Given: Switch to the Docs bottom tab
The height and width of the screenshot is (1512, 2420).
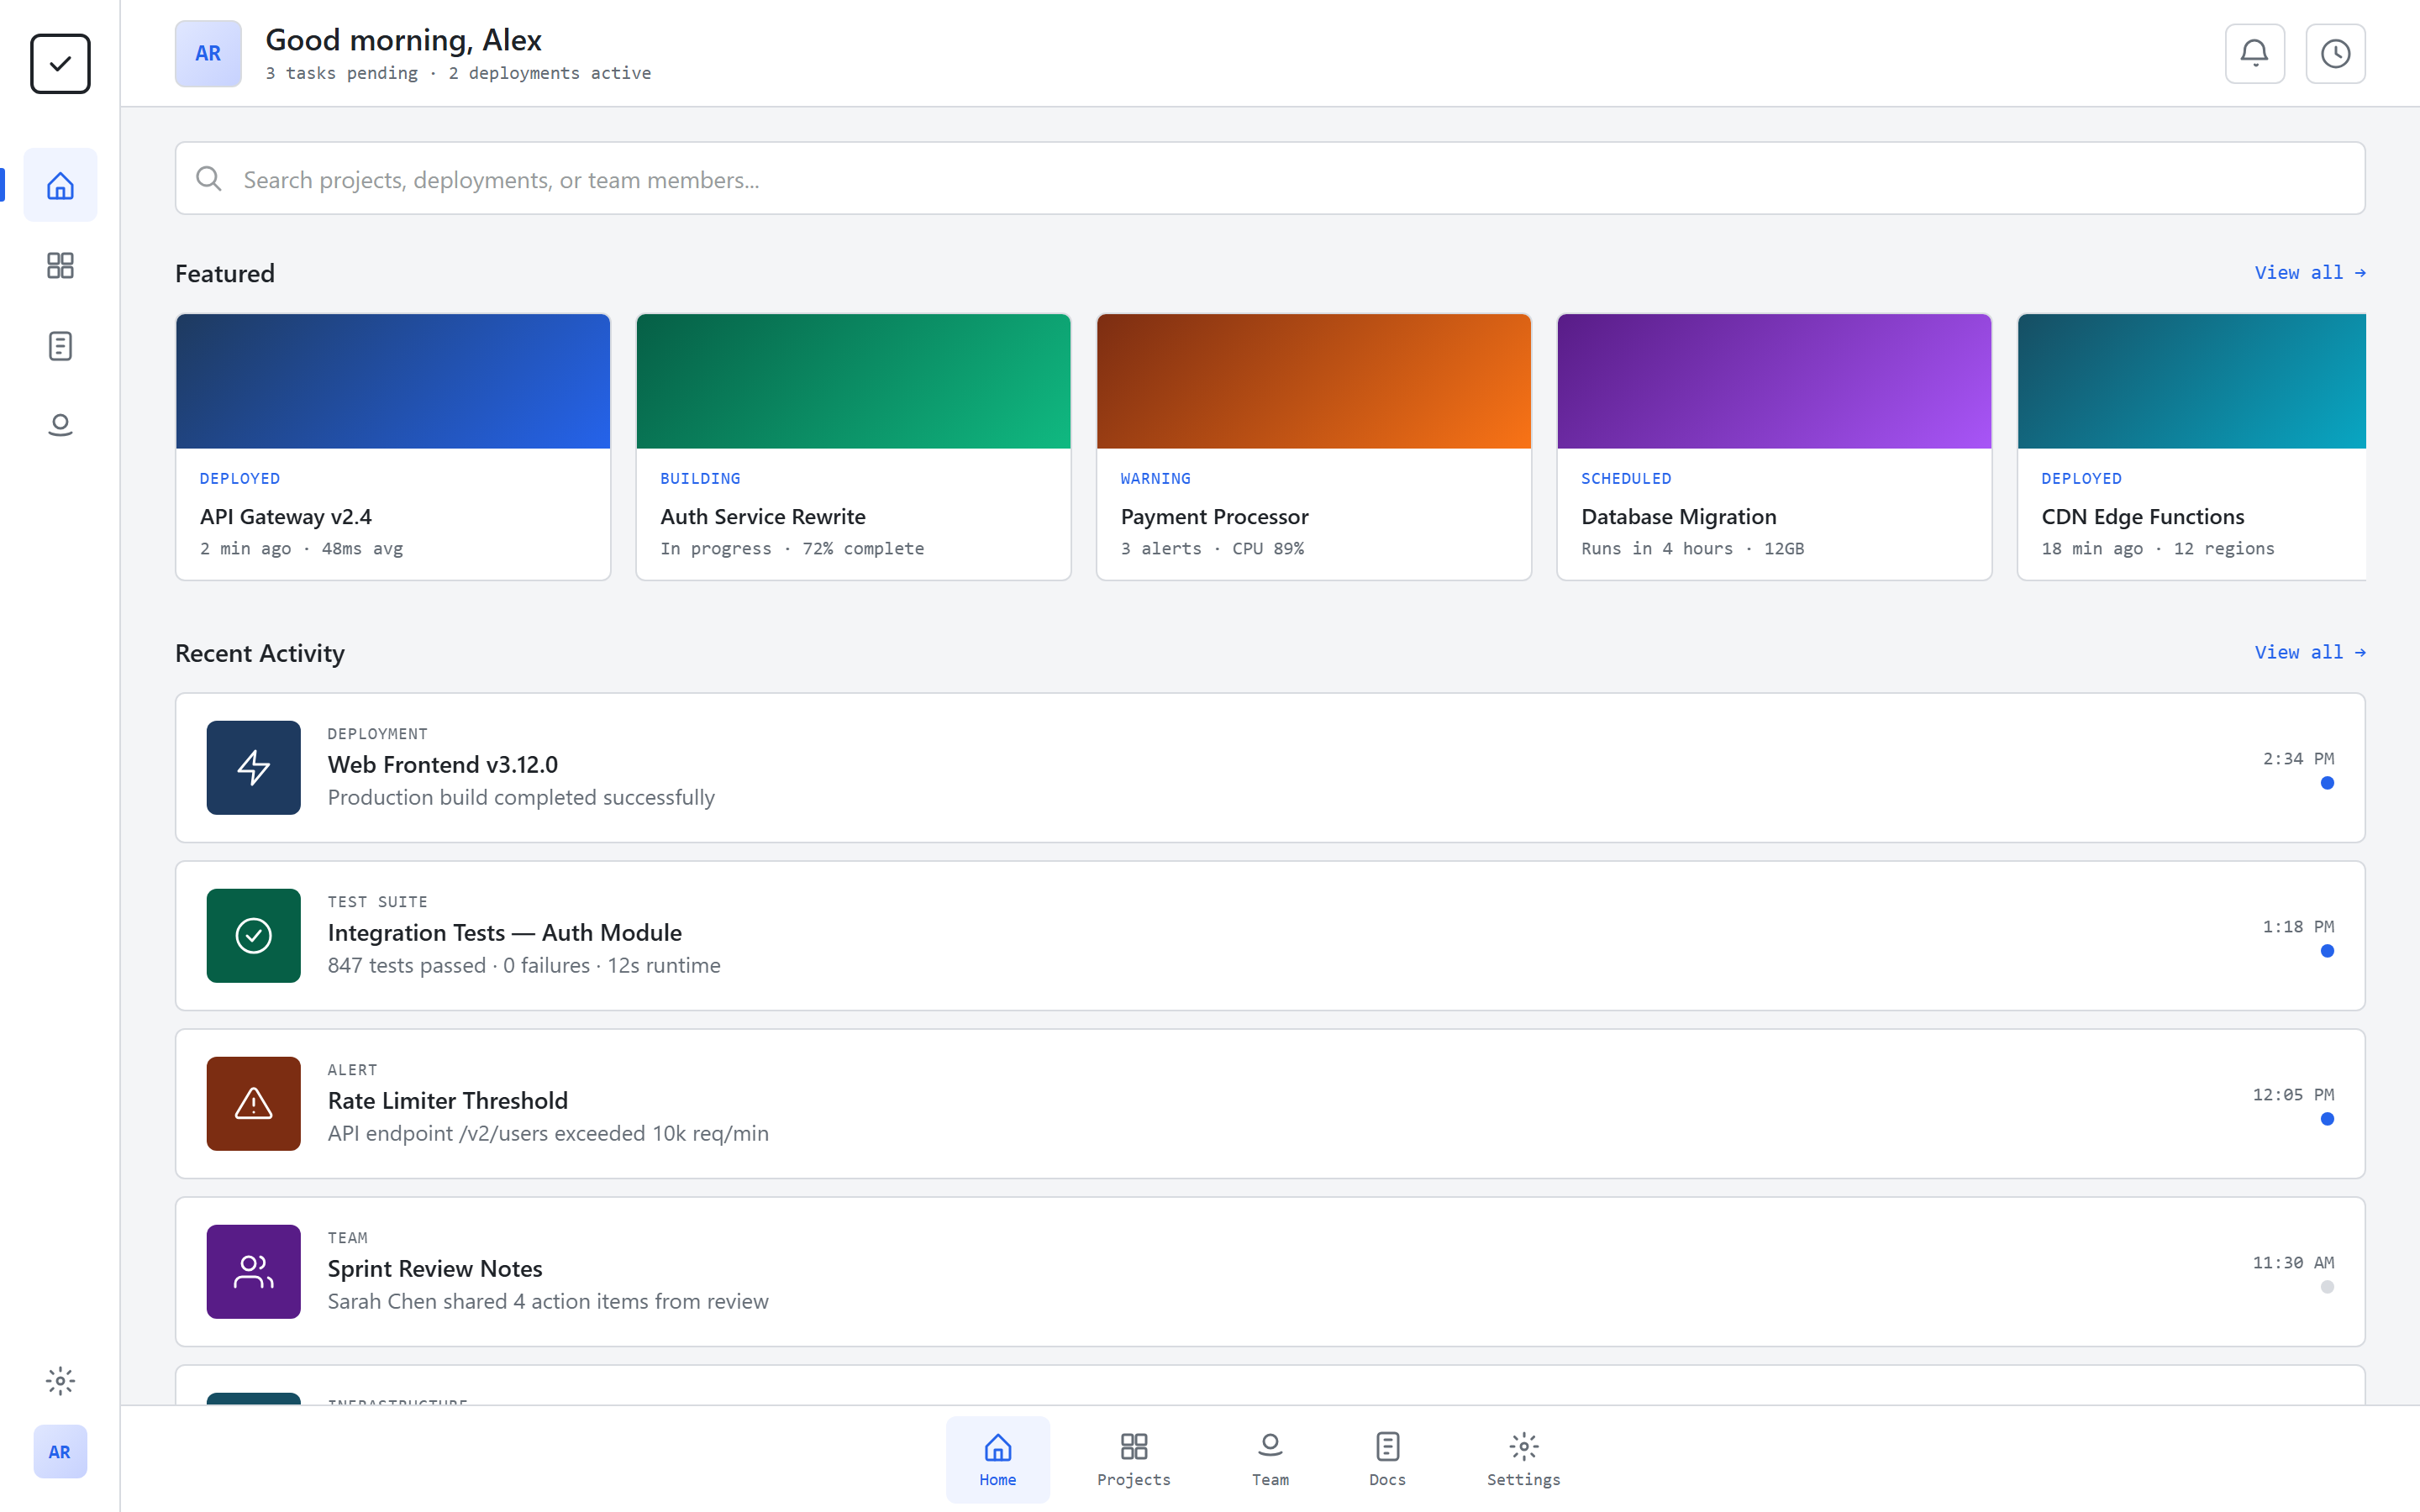Looking at the screenshot, I should pos(1387,1459).
